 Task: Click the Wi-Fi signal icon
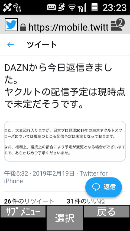[x=72, y=7]
